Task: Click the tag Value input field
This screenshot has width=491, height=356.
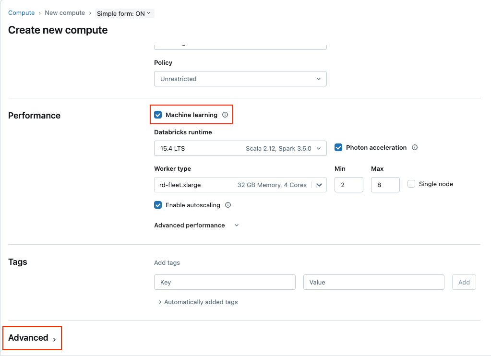Action: pos(373,283)
